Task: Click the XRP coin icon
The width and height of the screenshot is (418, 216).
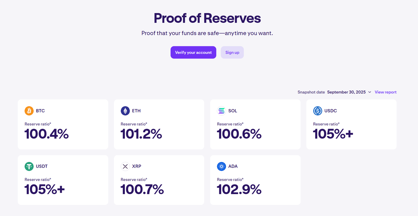Action: (125, 166)
